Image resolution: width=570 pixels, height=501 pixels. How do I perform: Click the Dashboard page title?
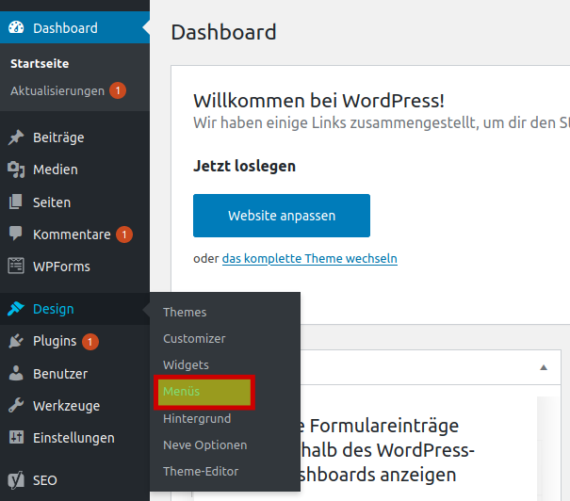click(x=223, y=32)
